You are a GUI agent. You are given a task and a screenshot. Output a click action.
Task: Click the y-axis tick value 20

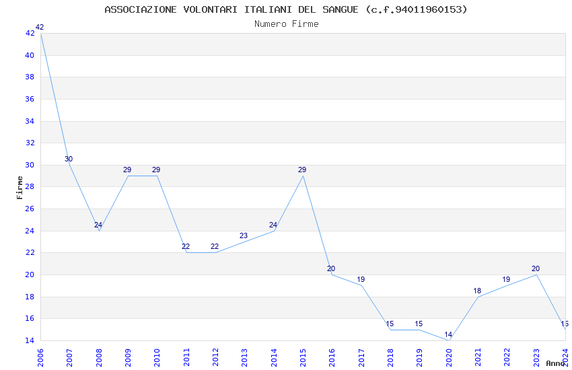coord(30,275)
